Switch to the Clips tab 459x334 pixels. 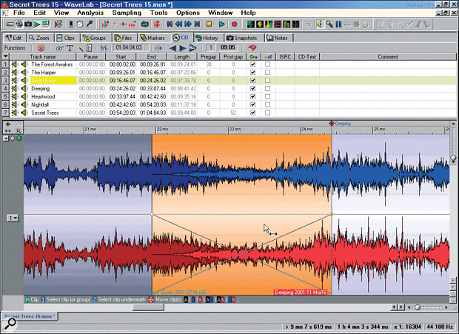pyautogui.click(x=67, y=38)
